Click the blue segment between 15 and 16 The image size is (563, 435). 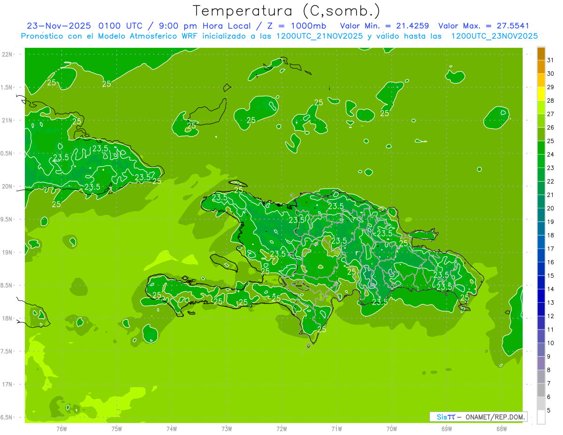pos(541,269)
